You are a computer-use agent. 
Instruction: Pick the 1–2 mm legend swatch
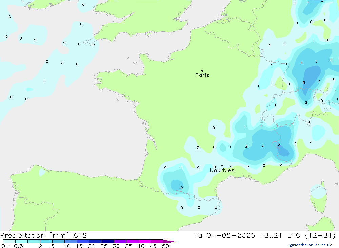[34, 241]
